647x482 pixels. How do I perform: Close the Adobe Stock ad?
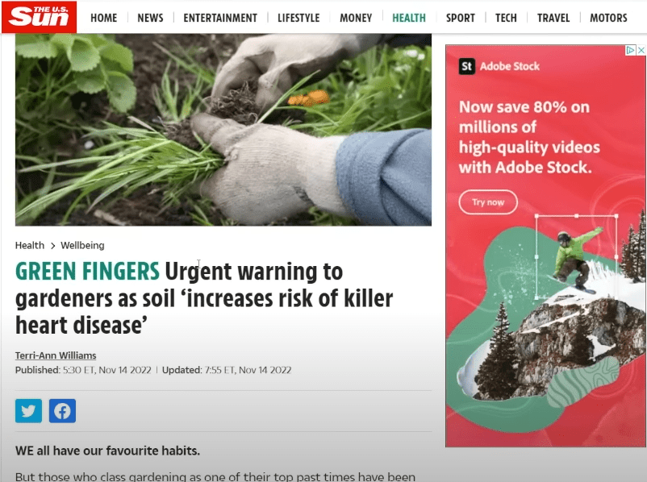click(641, 50)
